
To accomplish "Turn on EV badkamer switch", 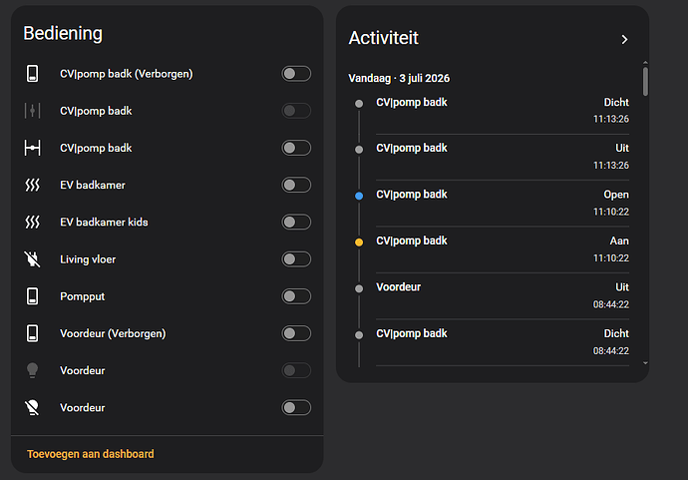I will coord(296,185).
